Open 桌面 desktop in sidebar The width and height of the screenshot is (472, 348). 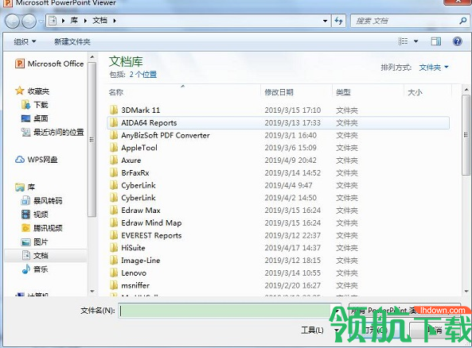[x=34, y=118]
